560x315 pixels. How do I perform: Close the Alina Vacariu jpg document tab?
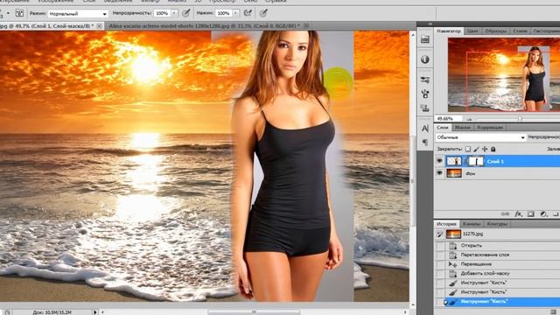(x=306, y=25)
